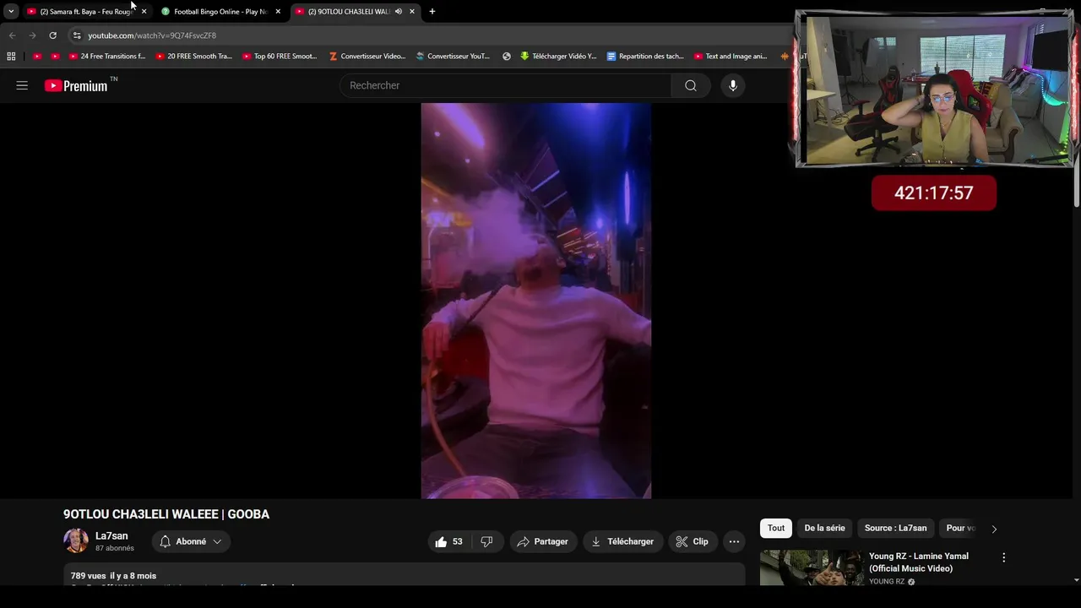Click the magnifying glass search button
Image resolution: width=1081 pixels, height=608 pixels.
point(691,85)
